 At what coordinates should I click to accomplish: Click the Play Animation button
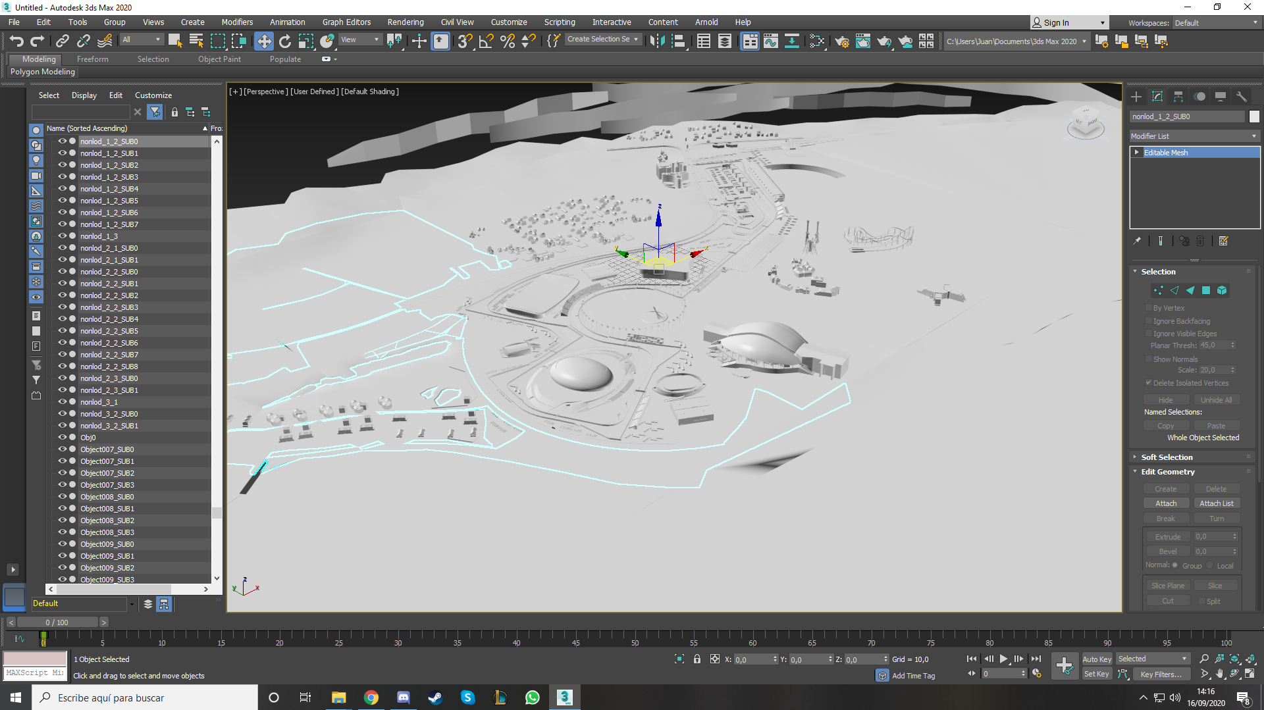1003,659
